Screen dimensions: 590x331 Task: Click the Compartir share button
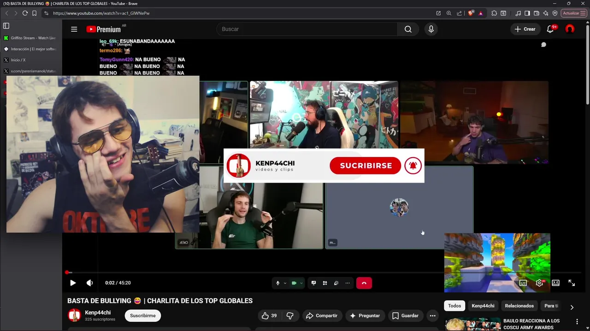[322, 315]
